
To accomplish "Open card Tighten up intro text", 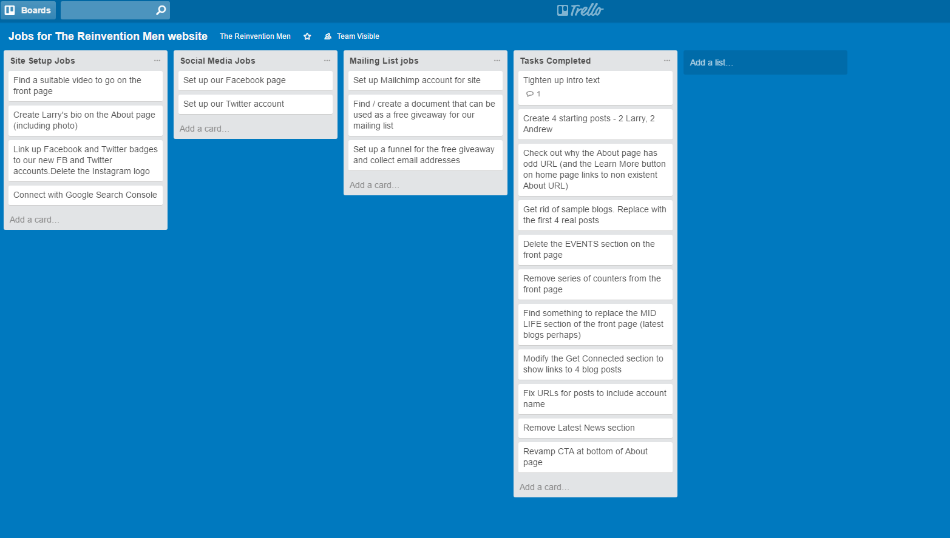I will tap(595, 87).
